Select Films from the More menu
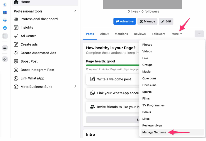 172,99
